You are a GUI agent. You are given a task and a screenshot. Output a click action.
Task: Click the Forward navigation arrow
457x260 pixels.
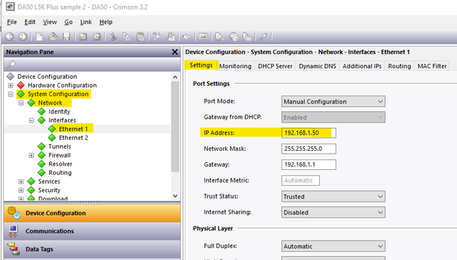pos(23,37)
